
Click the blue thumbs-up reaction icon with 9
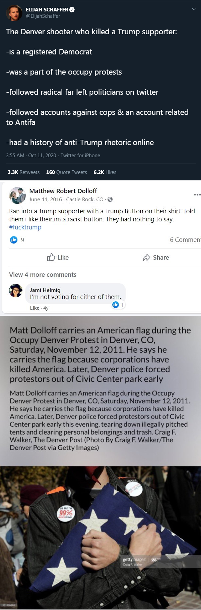[14, 240]
